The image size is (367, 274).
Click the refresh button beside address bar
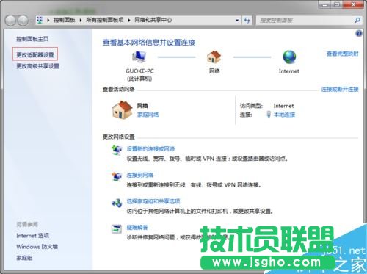pos(247,21)
